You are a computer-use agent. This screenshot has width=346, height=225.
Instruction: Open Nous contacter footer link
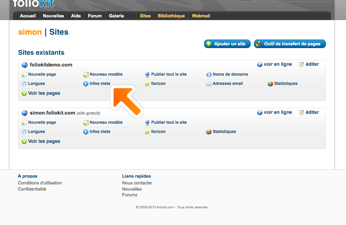click(x=137, y=183)
